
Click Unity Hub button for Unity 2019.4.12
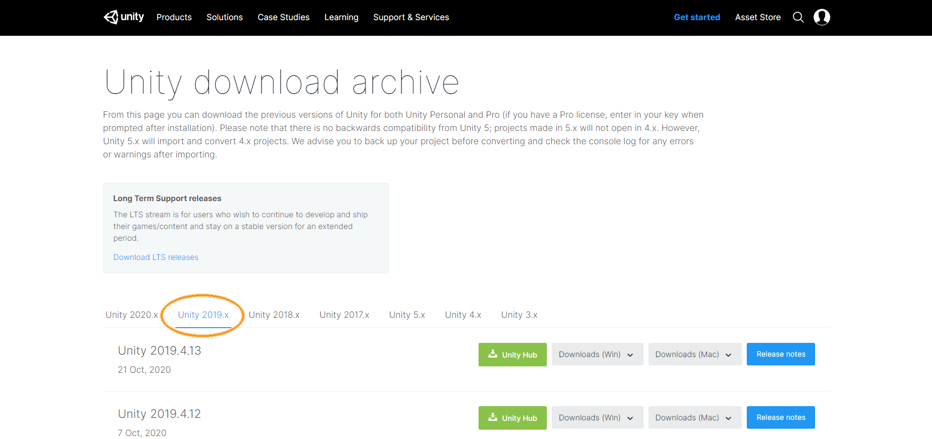click(512, 418)
